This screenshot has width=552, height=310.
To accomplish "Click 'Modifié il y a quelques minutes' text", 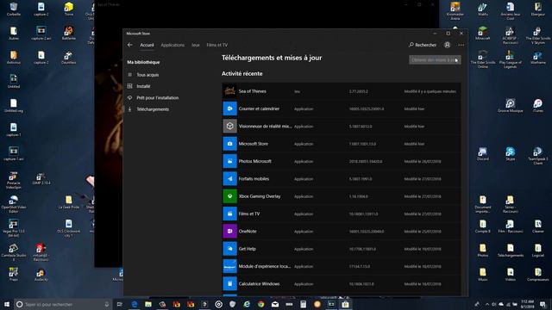I will pos(430,91).
